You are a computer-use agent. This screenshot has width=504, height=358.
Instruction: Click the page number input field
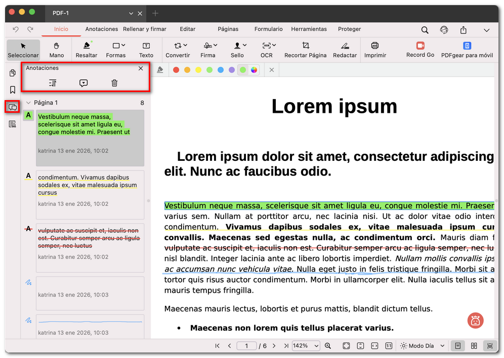click(246, 345)
